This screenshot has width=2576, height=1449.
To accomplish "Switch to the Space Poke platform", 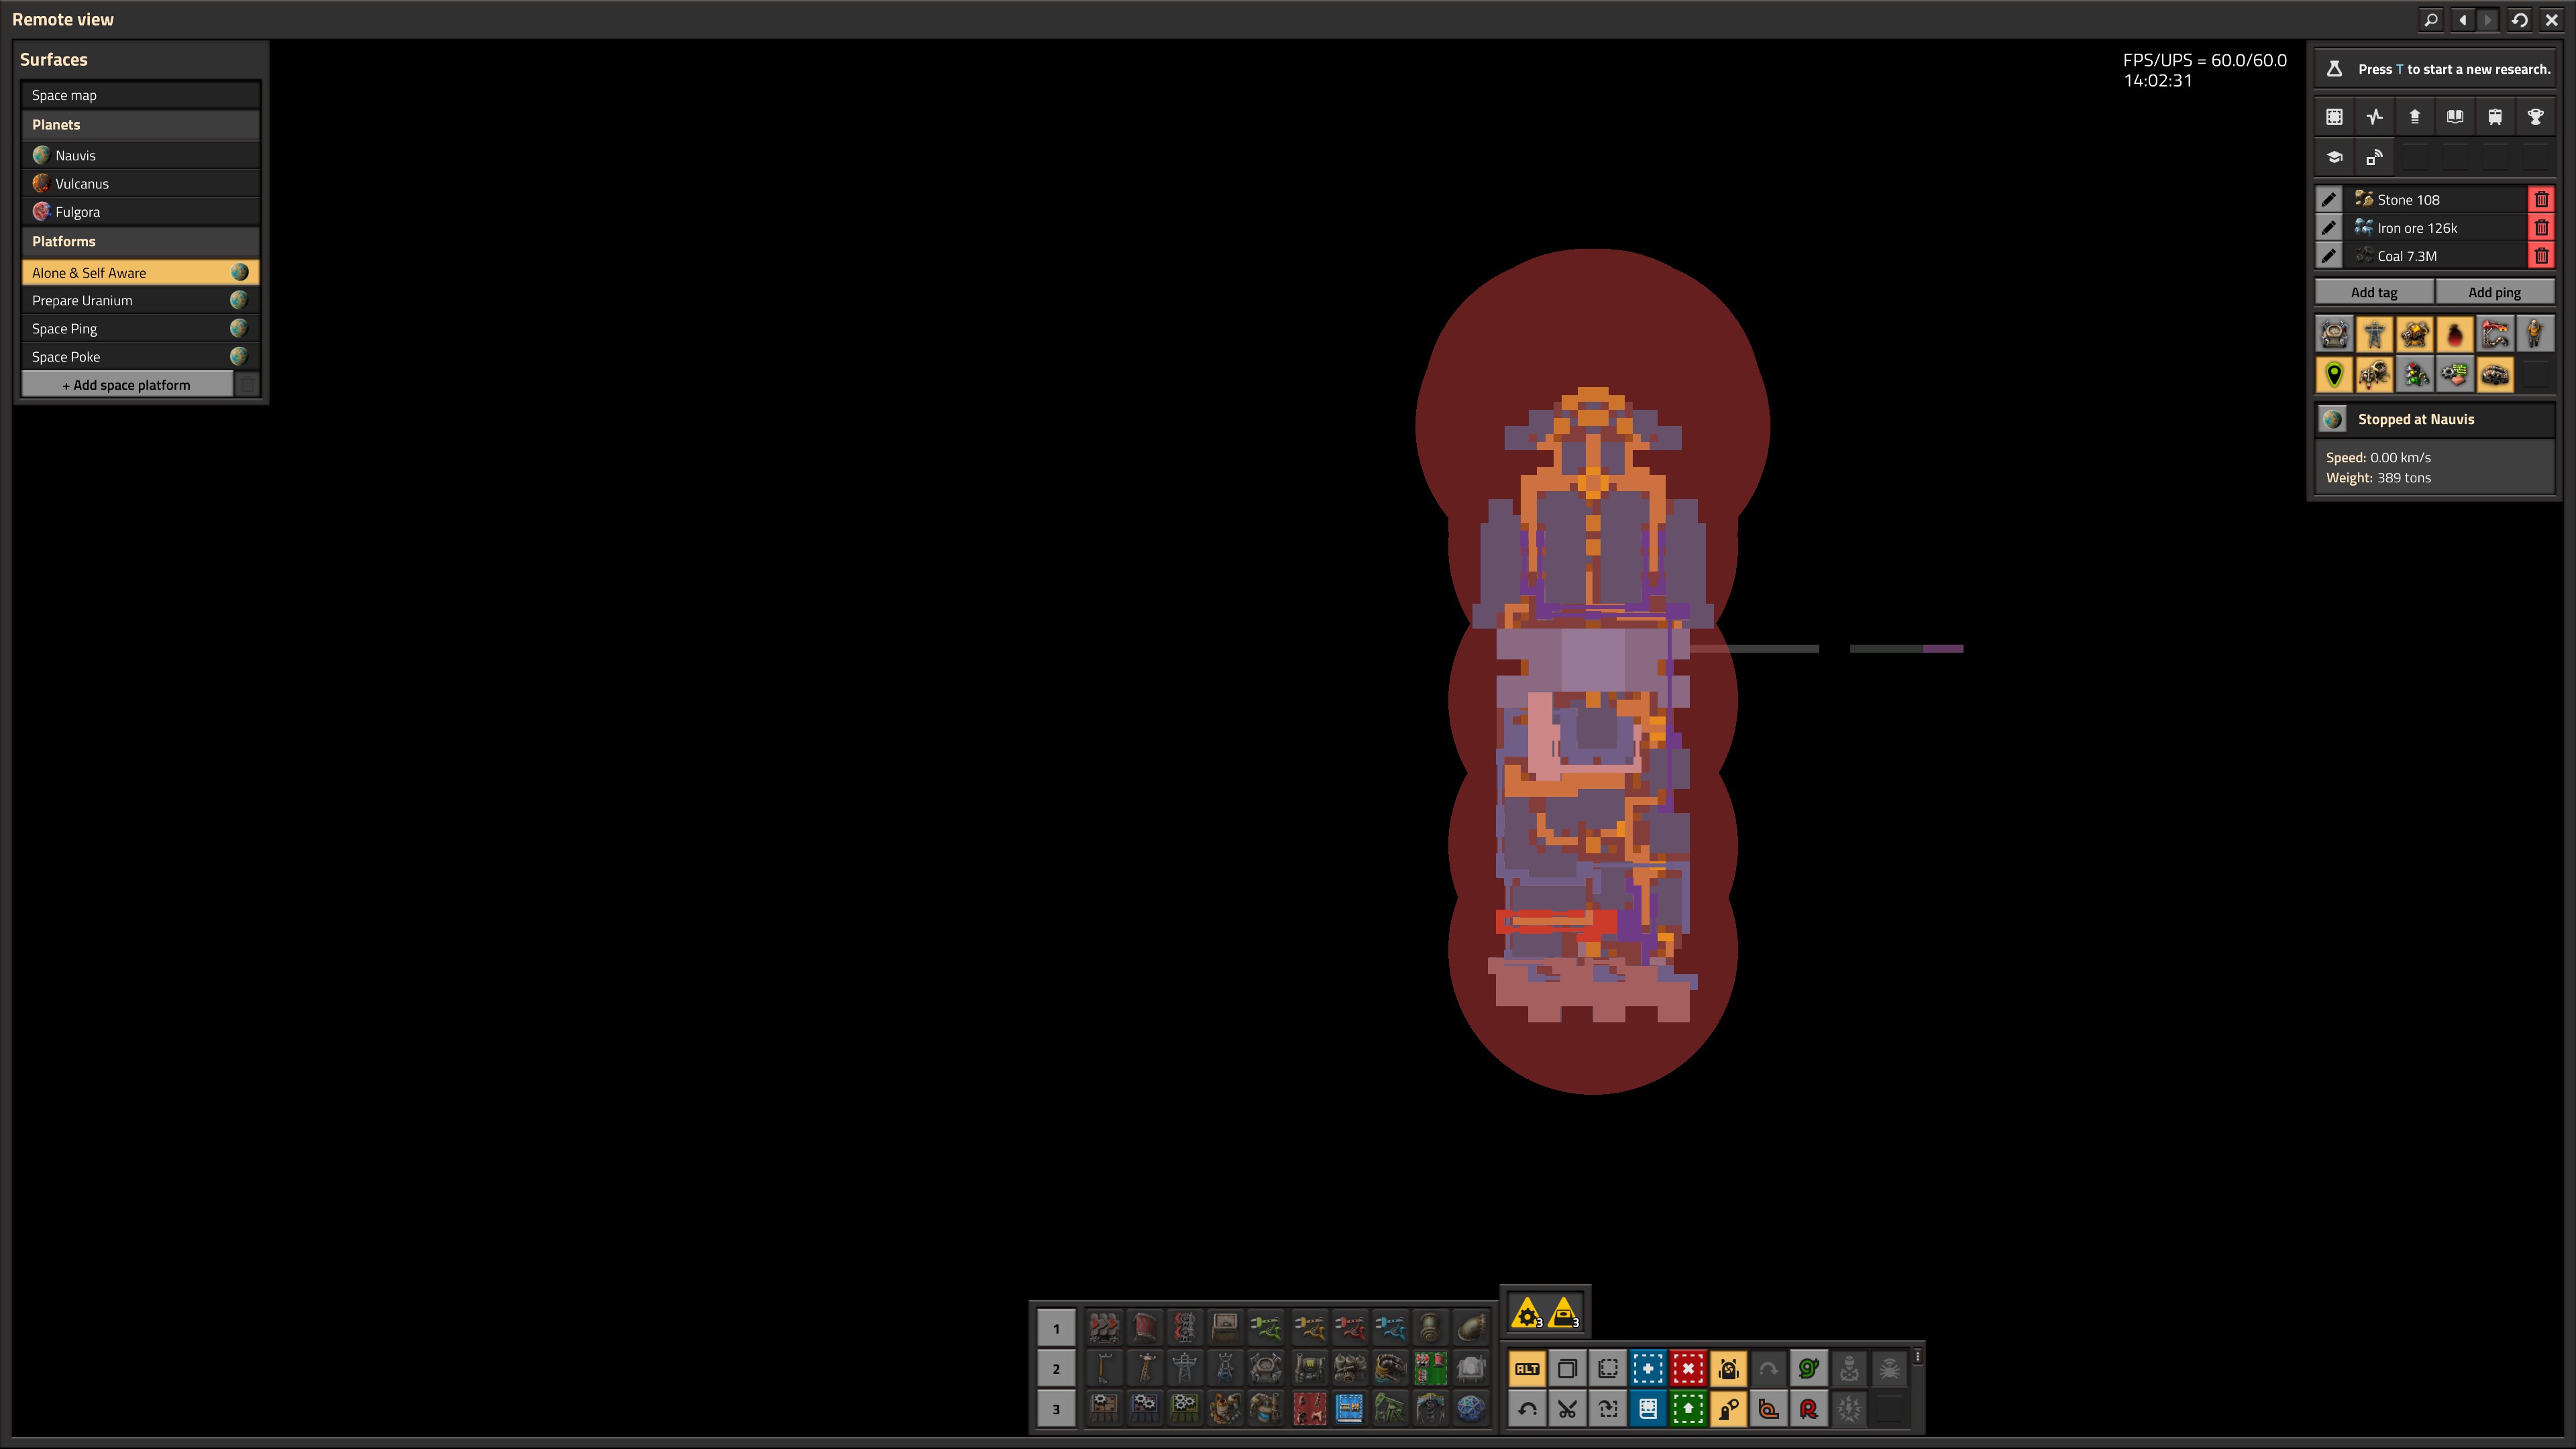I will click(x=140, y=356).
